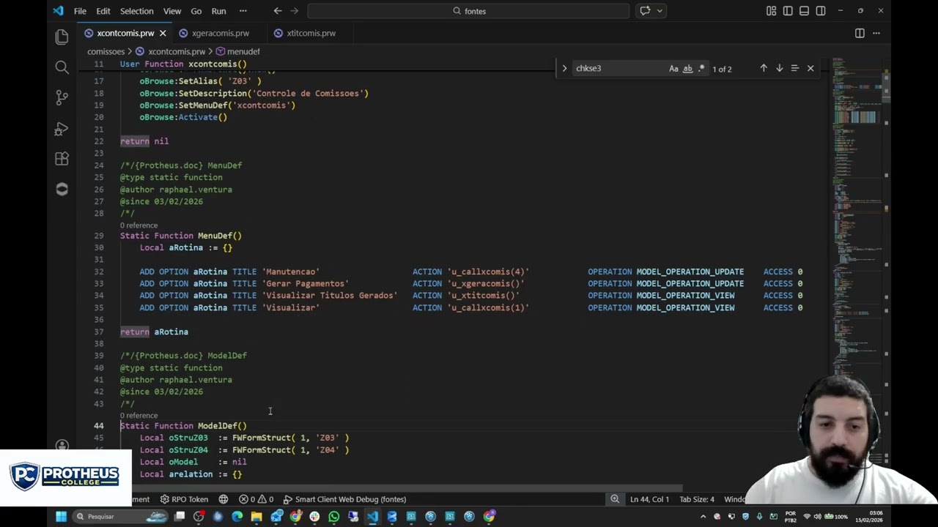Show hidden system tray icons
This screenshot has width=938, height=527.
tap(703, 517)
